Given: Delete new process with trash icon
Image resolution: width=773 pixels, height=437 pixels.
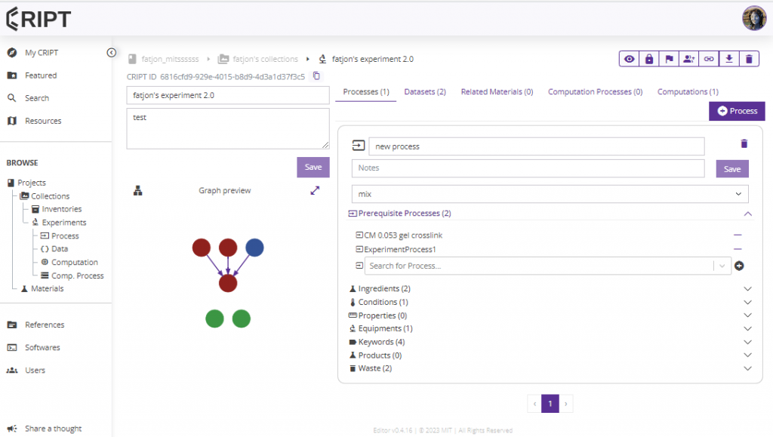Looking at the screenshot, I should (x=744, y=143).
